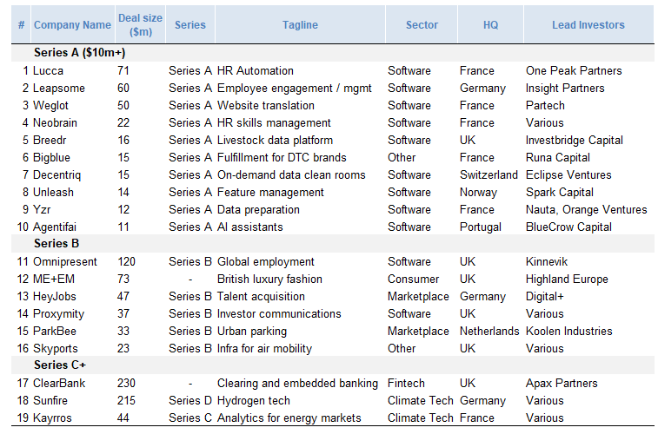Click the One Peak Partners investor cell
The height and width of the screenshot is (434, 658).
(x=574, y=71)
